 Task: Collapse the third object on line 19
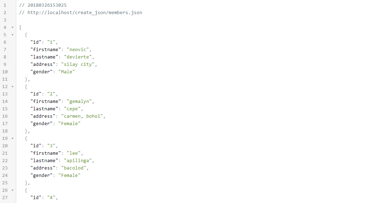(12, 139)
